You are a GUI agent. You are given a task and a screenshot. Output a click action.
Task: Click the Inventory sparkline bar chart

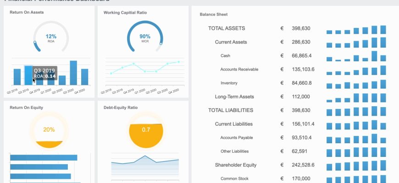(x=356, y=84)
